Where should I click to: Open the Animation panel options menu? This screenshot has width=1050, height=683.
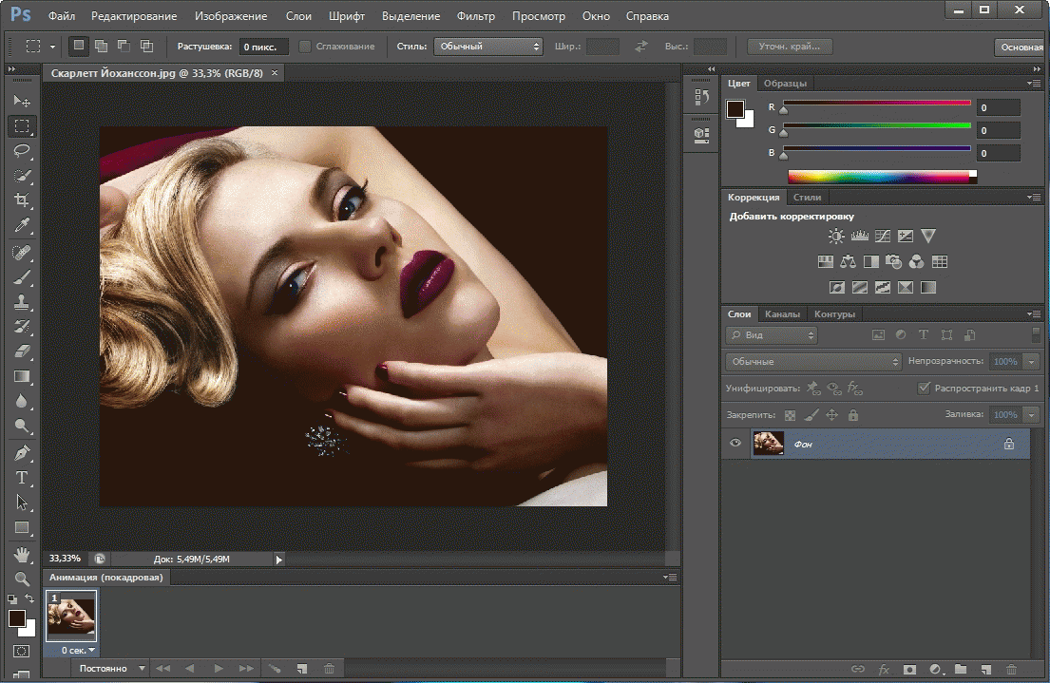click(670, 577)
